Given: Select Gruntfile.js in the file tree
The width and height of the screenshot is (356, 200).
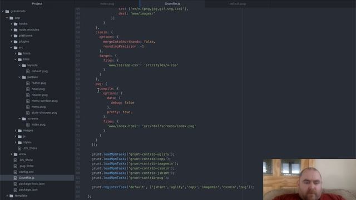Looking at the screenshot, I should [27, 178].
